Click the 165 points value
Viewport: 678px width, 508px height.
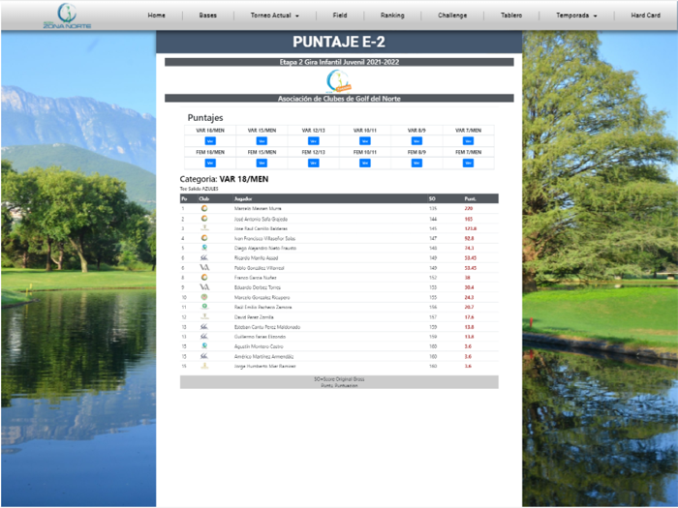[468, 219]
